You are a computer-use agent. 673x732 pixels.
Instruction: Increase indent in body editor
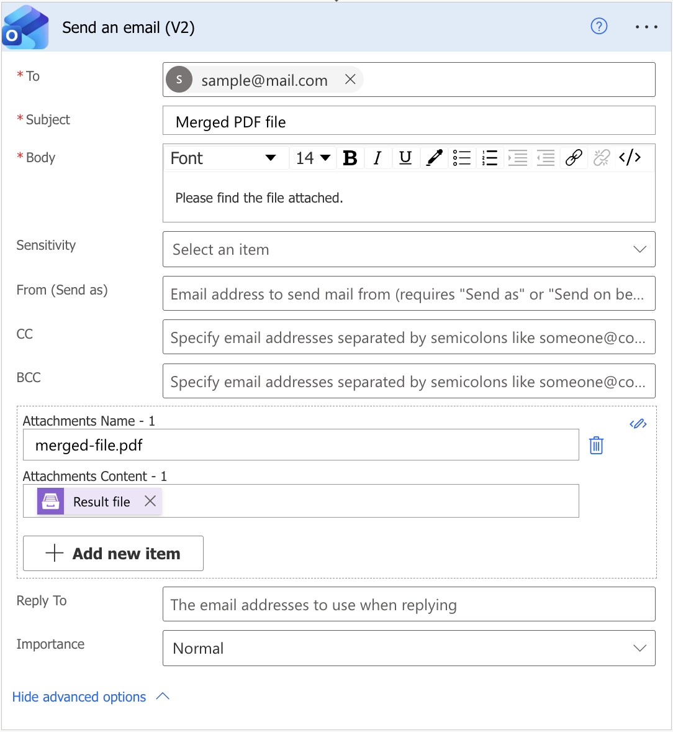(518, 158)
